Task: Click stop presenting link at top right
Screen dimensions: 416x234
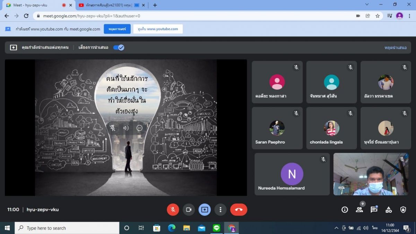Action: pyautogui.click(x=395, y=47)
